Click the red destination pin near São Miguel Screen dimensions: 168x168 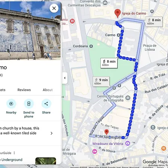pos(106,132)
